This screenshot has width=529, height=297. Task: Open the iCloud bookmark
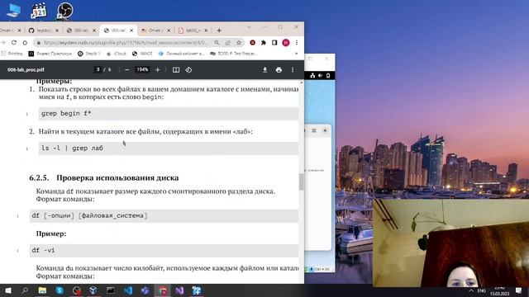click(x=116, y=54)
